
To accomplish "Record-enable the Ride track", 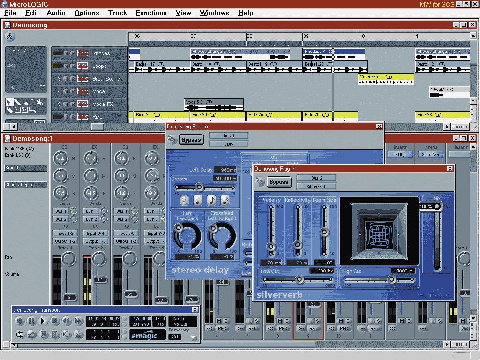I will point(73,117).
